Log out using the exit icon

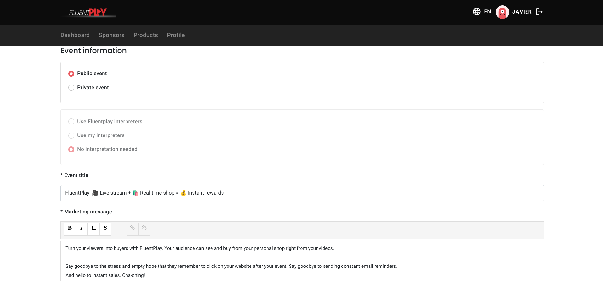pos(539,12)
